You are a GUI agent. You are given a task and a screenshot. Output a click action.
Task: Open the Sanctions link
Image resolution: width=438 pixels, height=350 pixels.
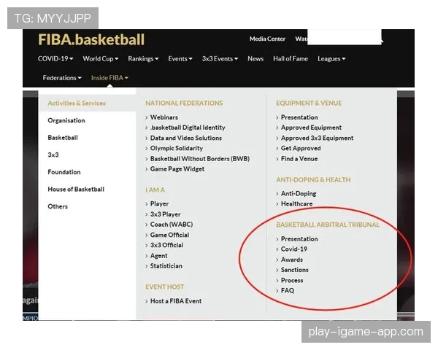coord(294,270)
